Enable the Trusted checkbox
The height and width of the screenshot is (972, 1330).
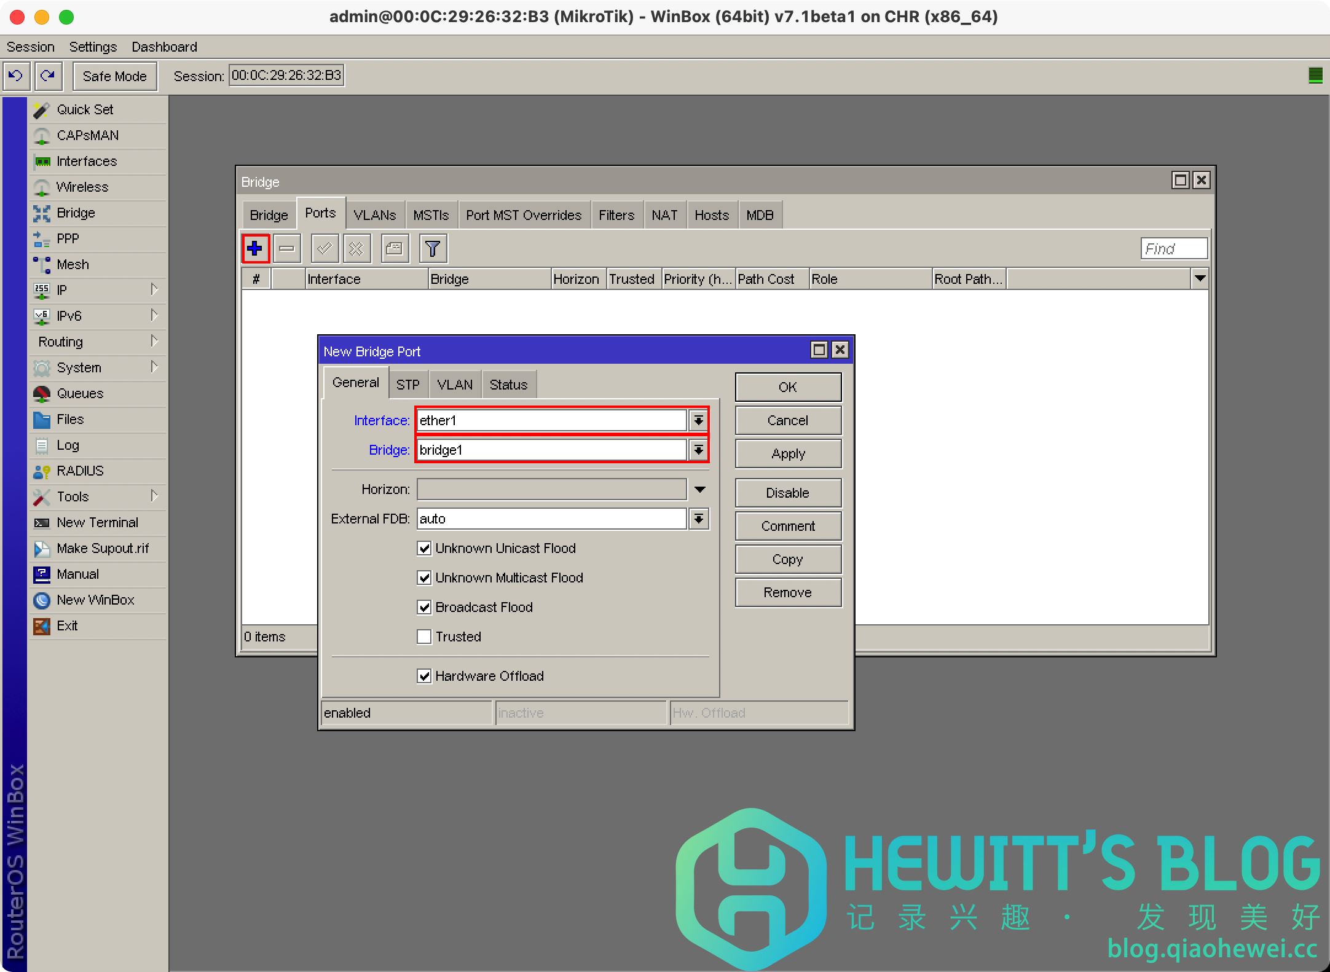[424, 637]
